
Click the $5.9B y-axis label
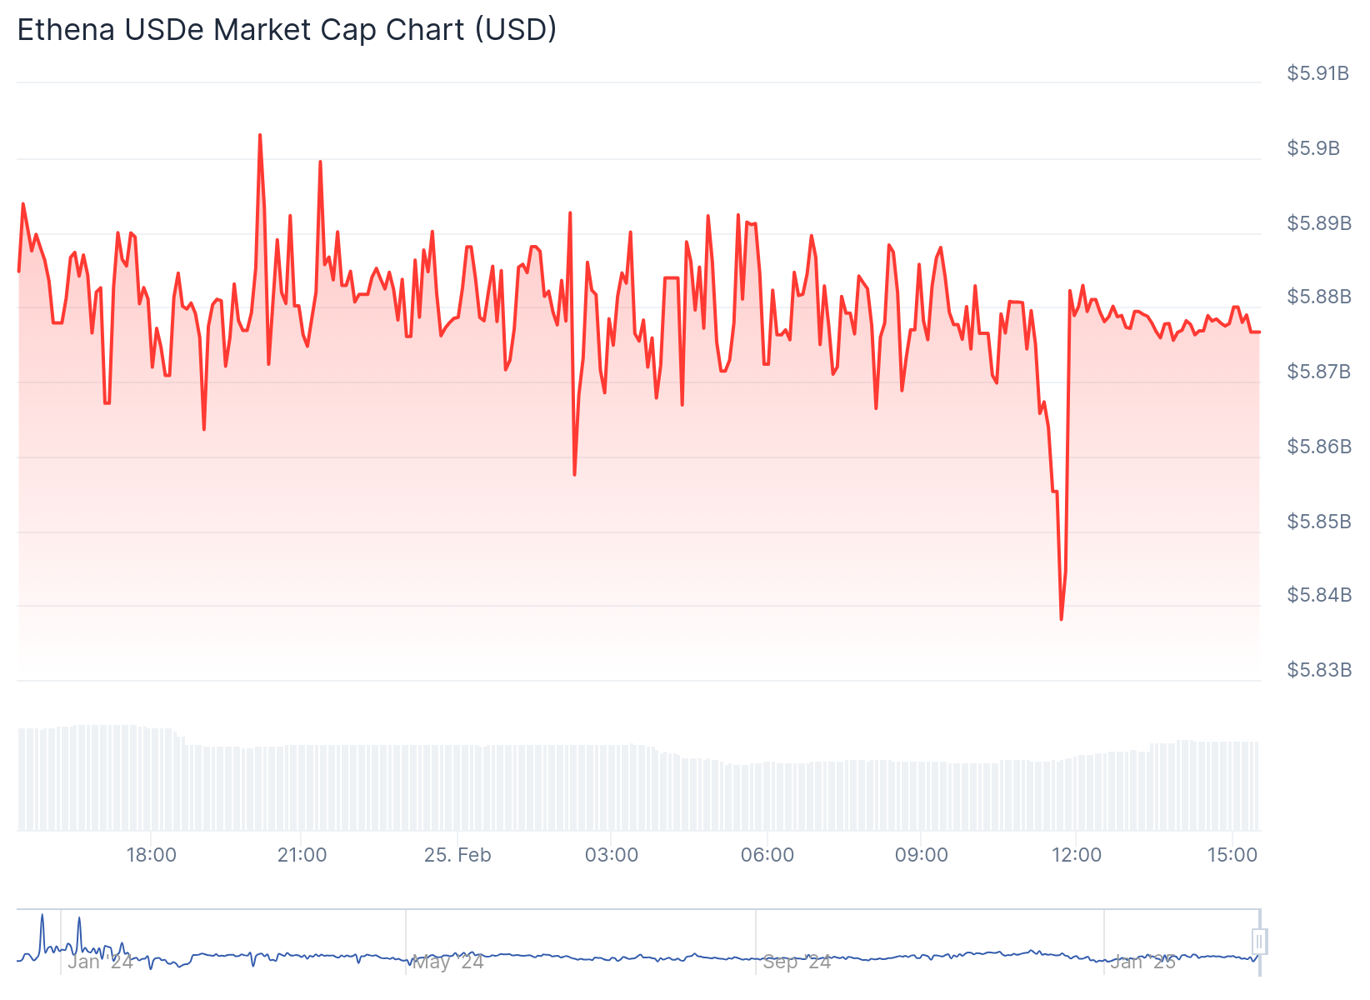(x=1313, y=148)
